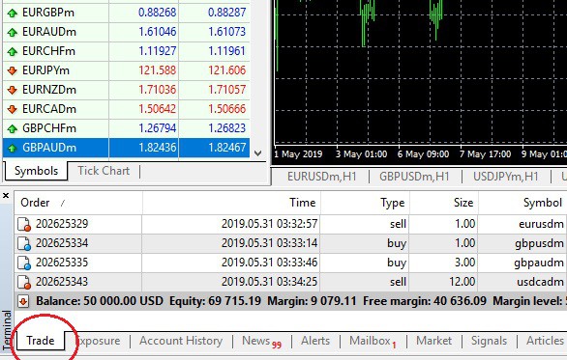567x360 pixels.
Task: Select the EURCHFm symbol row
Action: click(x=126, y=51)
